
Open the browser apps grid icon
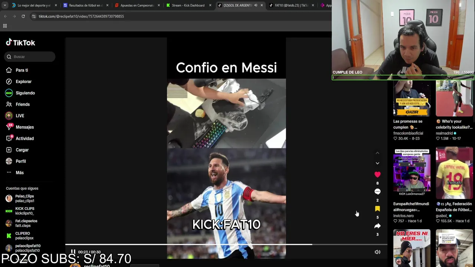[x=5, y=26]
